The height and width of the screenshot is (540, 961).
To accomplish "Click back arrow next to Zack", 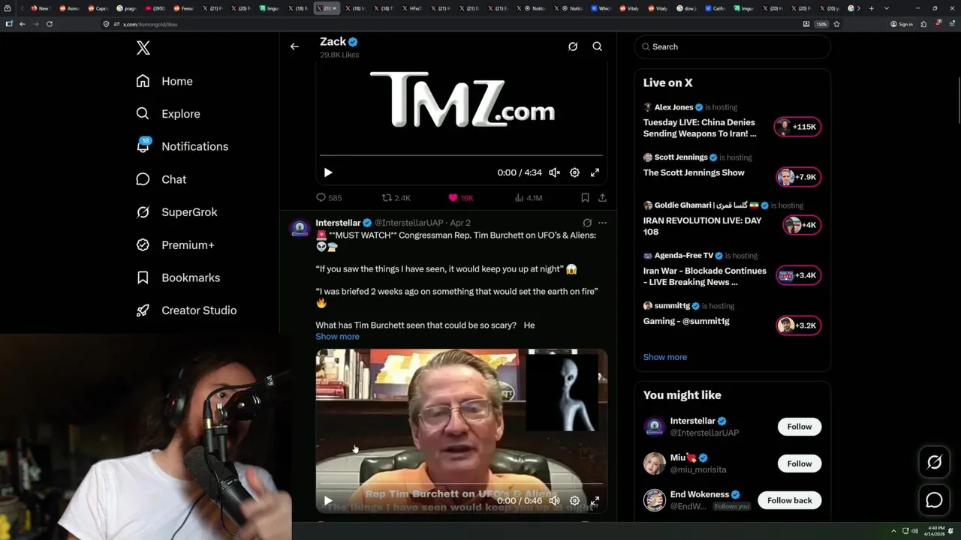I will coord(294,46).
